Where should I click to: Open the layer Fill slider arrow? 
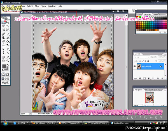(x=165, y=61)
